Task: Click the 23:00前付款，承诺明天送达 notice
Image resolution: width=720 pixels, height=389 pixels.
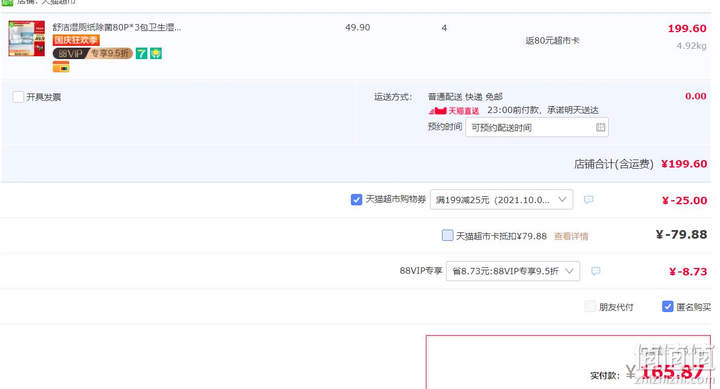Action: click(543, 110)
